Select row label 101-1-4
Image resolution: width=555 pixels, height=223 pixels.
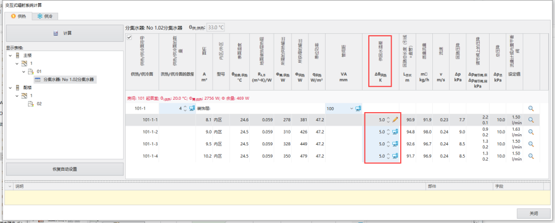click(x=150, y=155)
